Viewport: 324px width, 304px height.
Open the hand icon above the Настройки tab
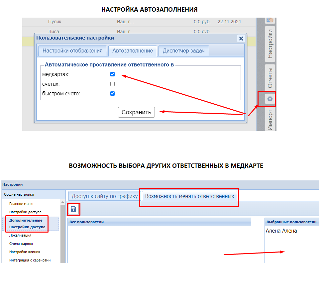click(x=270, y=20)
